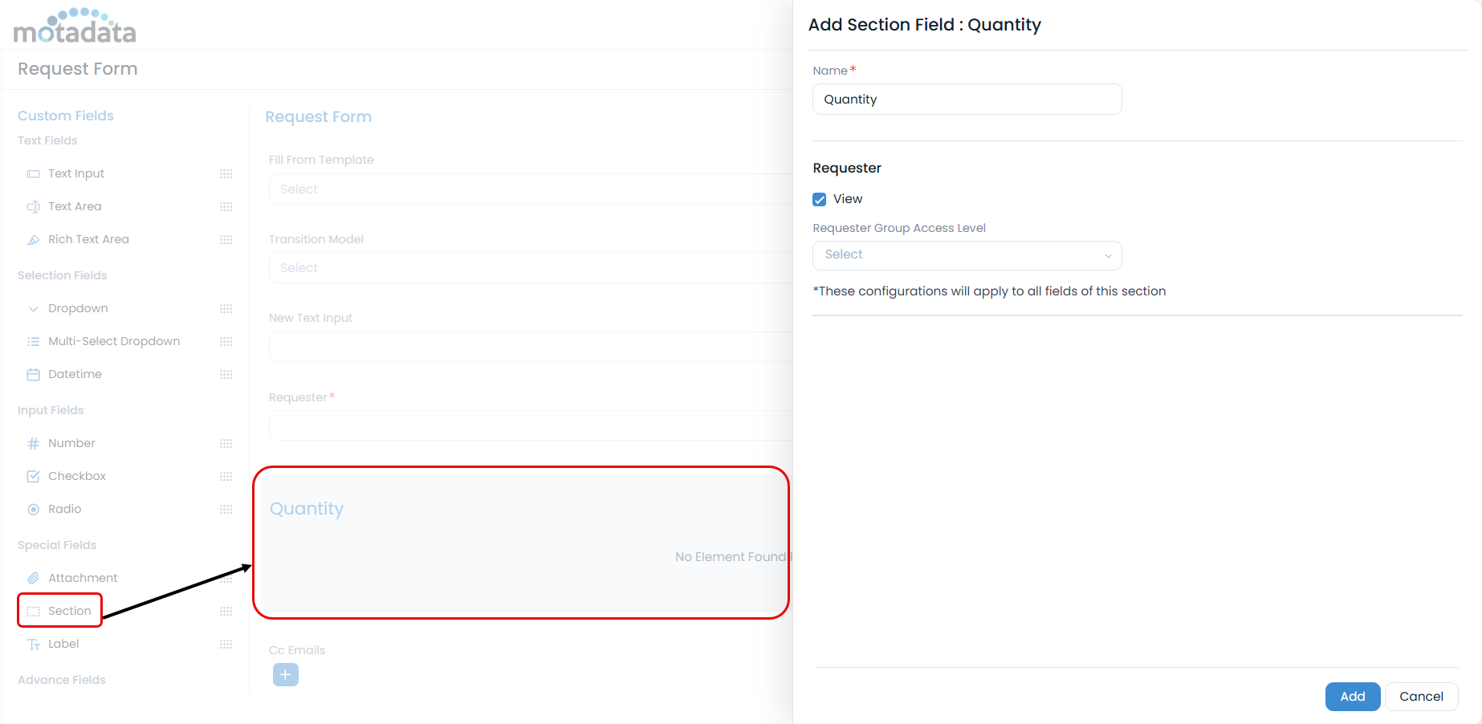
Task: Click the Text Input field icon
Action: pyautogui.click(x=33, y=174)
